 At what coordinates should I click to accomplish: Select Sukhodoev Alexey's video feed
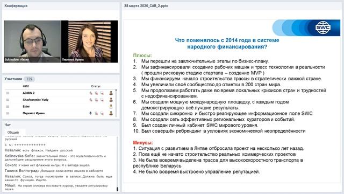(32, 41)
